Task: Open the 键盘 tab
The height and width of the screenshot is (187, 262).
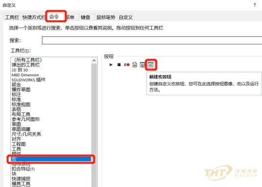Action: point(86,17)
